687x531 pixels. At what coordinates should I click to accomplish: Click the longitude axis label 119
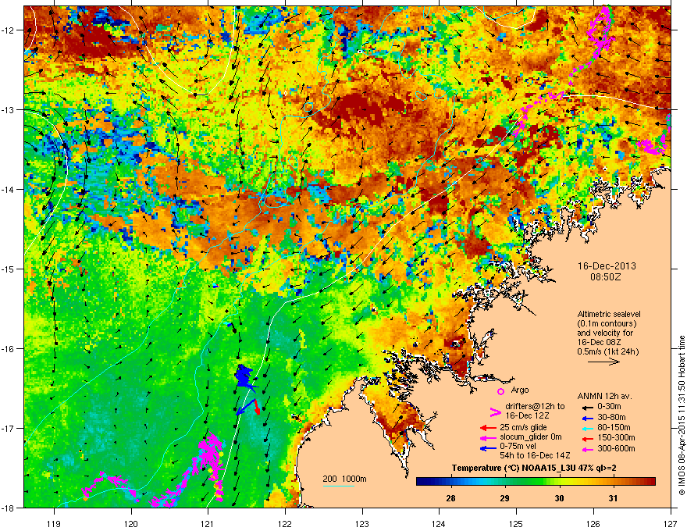[x=54, y=523]
